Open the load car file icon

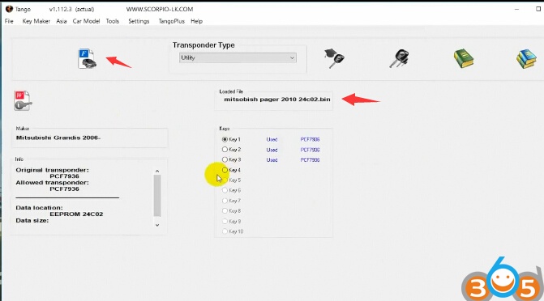pos(87,58)
